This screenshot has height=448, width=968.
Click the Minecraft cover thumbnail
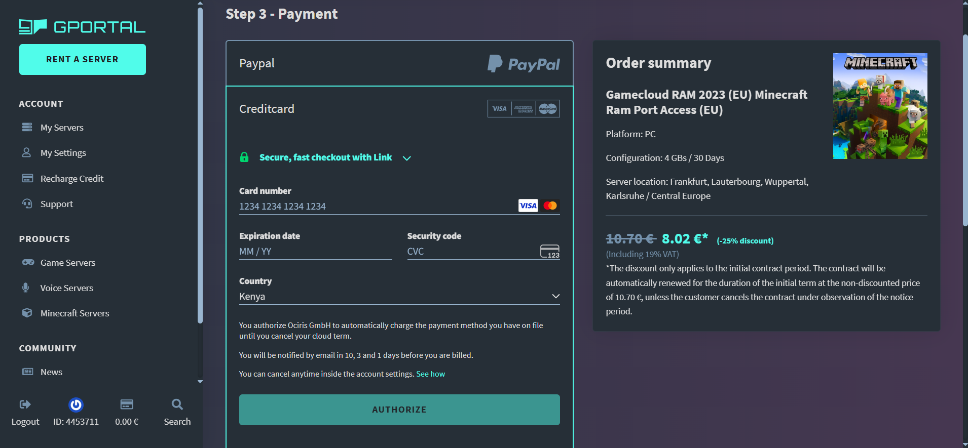[x=880, y=106]
